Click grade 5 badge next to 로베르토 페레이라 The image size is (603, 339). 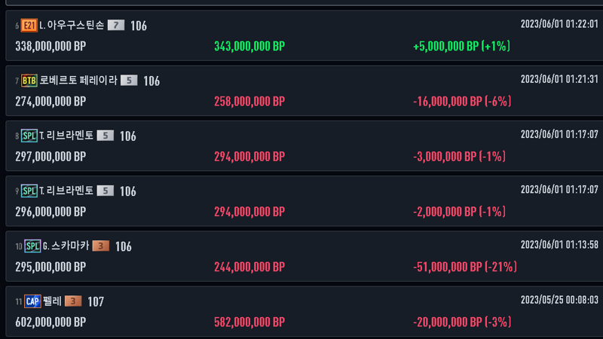click(x=129, y=81)
